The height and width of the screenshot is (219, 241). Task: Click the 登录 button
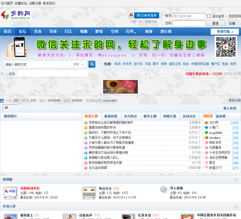coord(215,23)
